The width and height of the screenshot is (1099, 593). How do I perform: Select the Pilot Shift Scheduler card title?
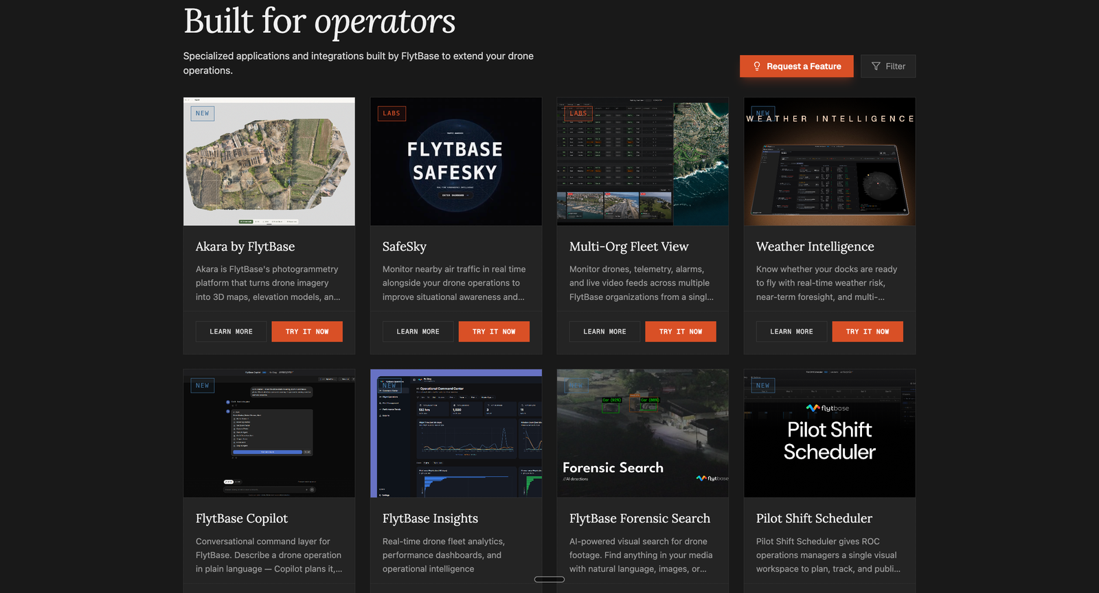point(815,518)
